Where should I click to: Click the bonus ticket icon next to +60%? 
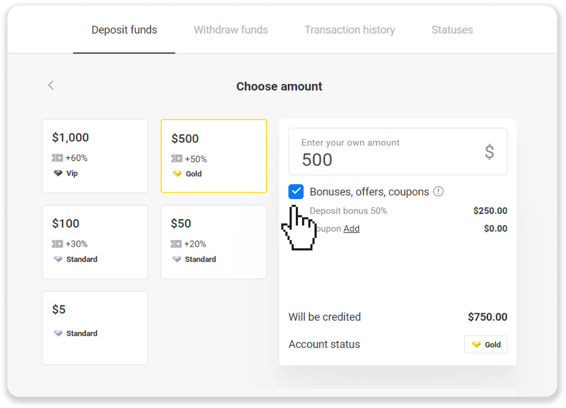point(57,158)
